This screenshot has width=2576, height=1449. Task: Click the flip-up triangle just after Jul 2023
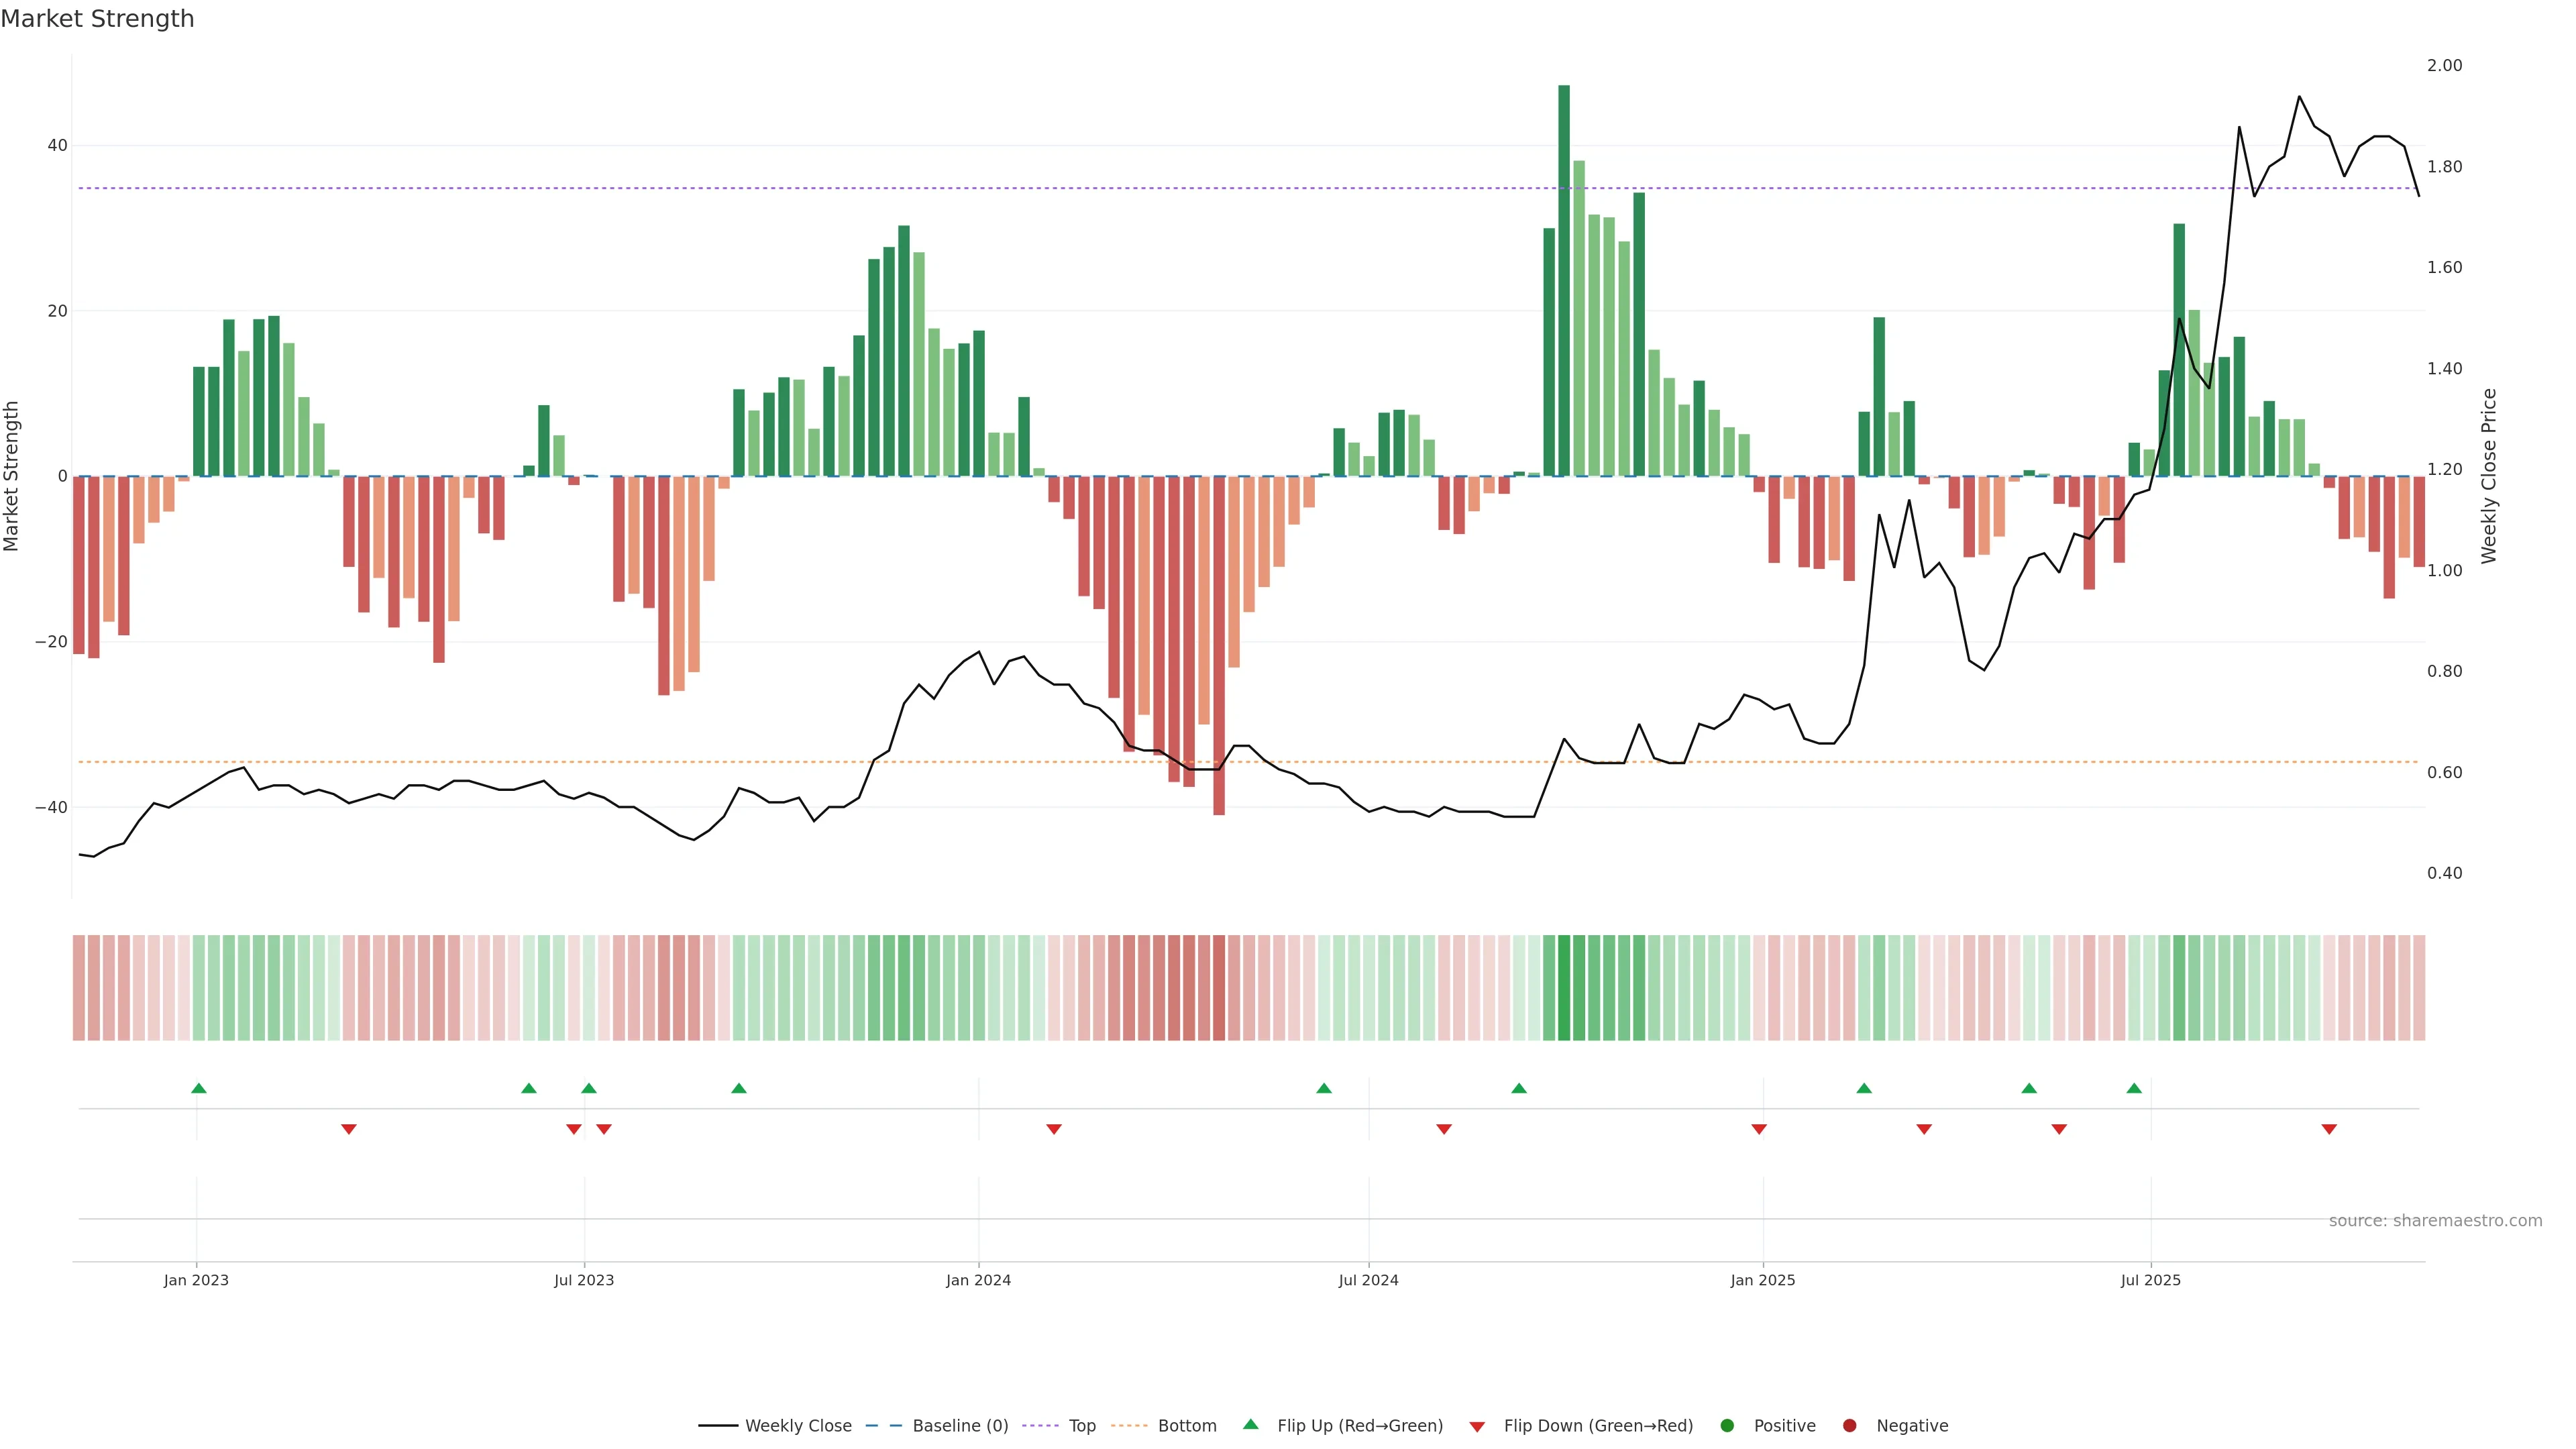(589, 1088)
